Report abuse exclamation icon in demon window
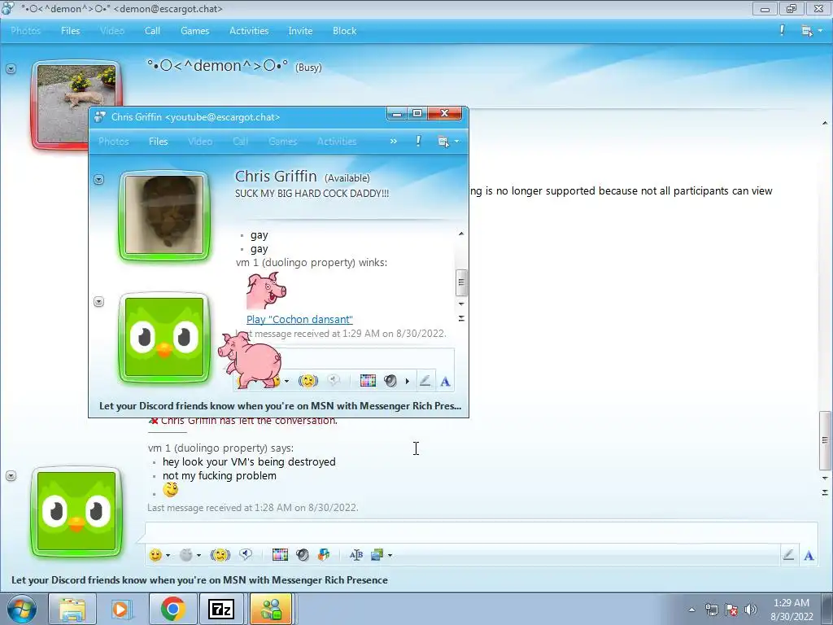The width and height of the screenshot is (833, 625). pyautogui.click(x=782, y=31)
